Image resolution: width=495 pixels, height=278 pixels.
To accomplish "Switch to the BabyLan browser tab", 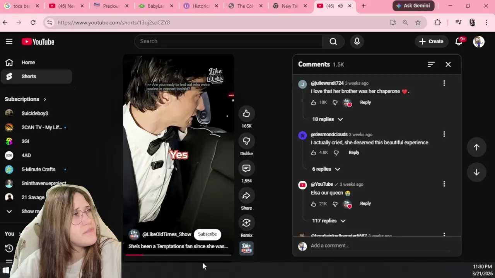I will click(156, 6).
